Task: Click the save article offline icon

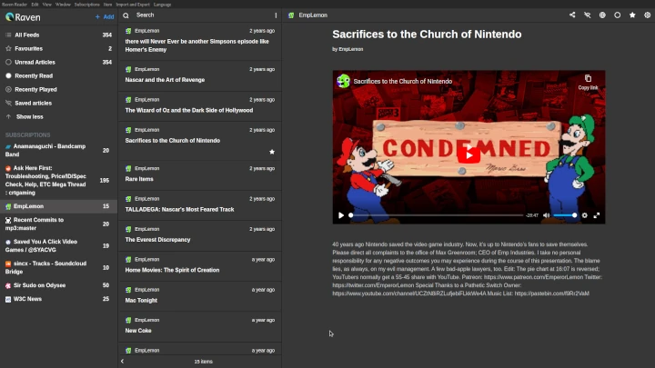Action: (587, 15)
